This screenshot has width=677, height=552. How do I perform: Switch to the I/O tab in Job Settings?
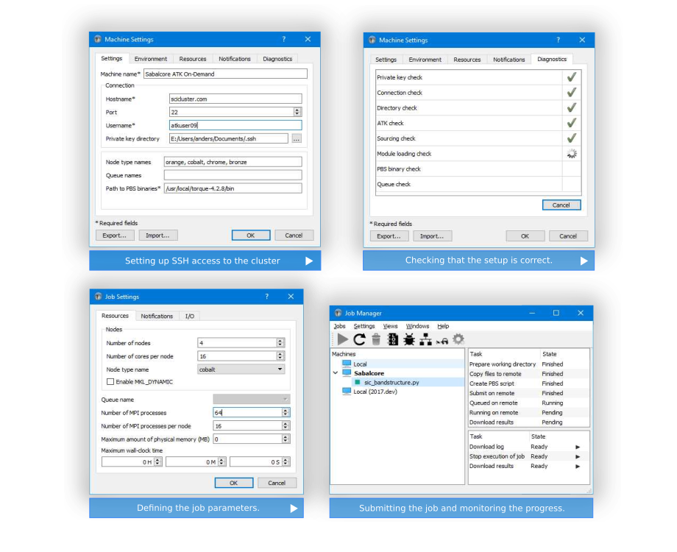190,316
